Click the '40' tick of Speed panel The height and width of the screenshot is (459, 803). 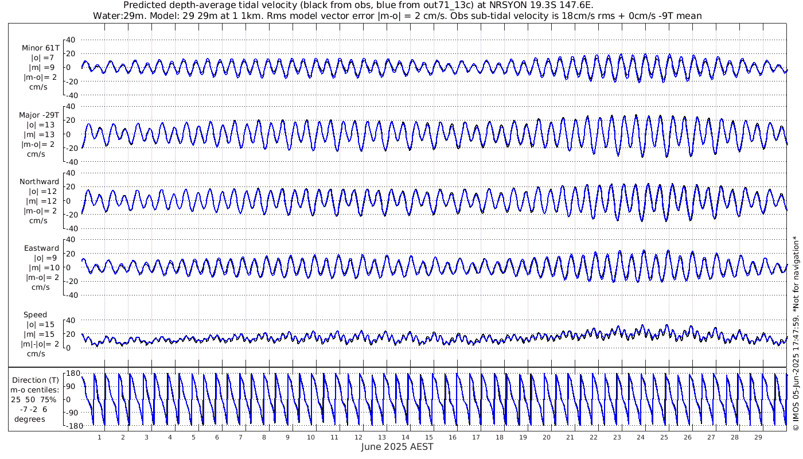(71, 320)
